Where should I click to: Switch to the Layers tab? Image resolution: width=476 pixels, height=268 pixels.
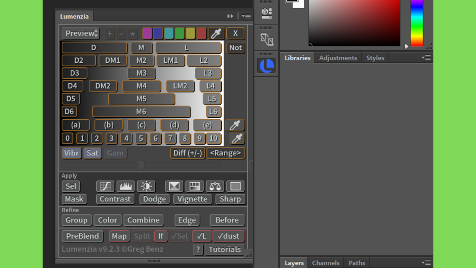coord(294,263)
